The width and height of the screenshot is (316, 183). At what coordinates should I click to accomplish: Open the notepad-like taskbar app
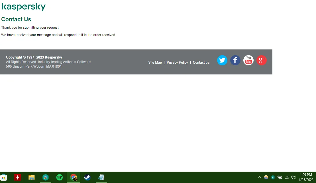click(101, 177)
